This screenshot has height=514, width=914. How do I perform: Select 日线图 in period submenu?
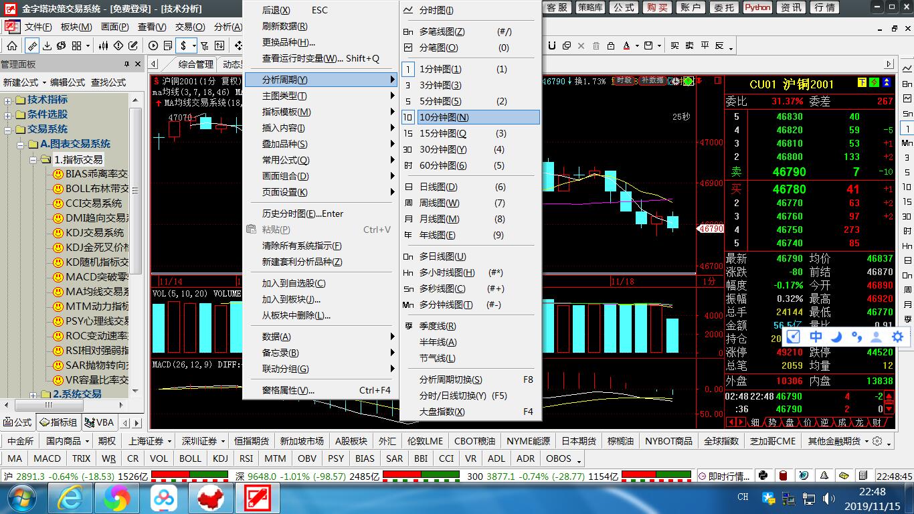(x=470, y=187)
